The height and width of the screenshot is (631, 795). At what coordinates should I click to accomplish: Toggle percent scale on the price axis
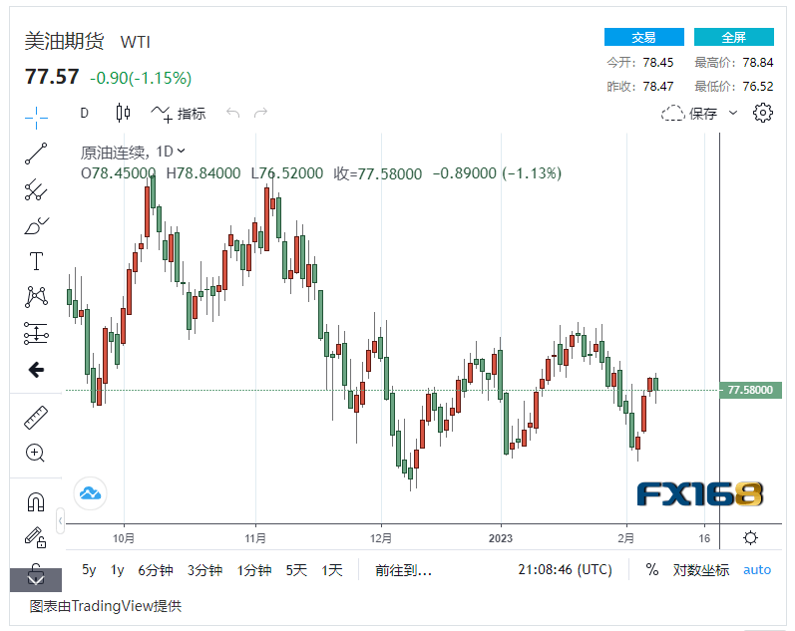(x=652, y=570)
